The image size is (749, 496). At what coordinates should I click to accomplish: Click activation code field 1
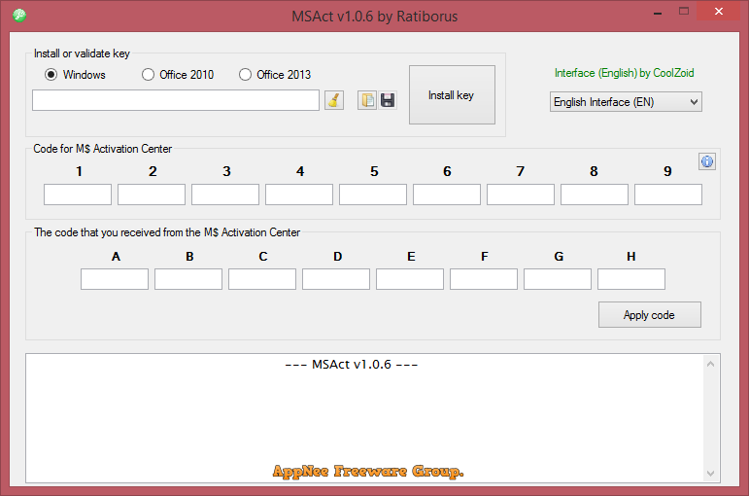tap(78, 195)
